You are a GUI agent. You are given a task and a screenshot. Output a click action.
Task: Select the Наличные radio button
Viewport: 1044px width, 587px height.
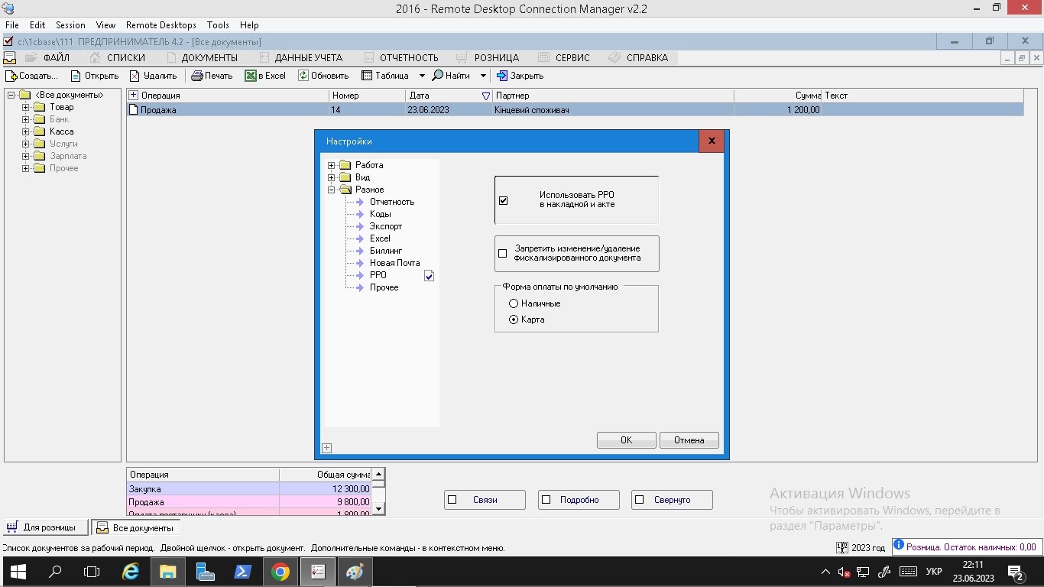(x=514, y=303)
